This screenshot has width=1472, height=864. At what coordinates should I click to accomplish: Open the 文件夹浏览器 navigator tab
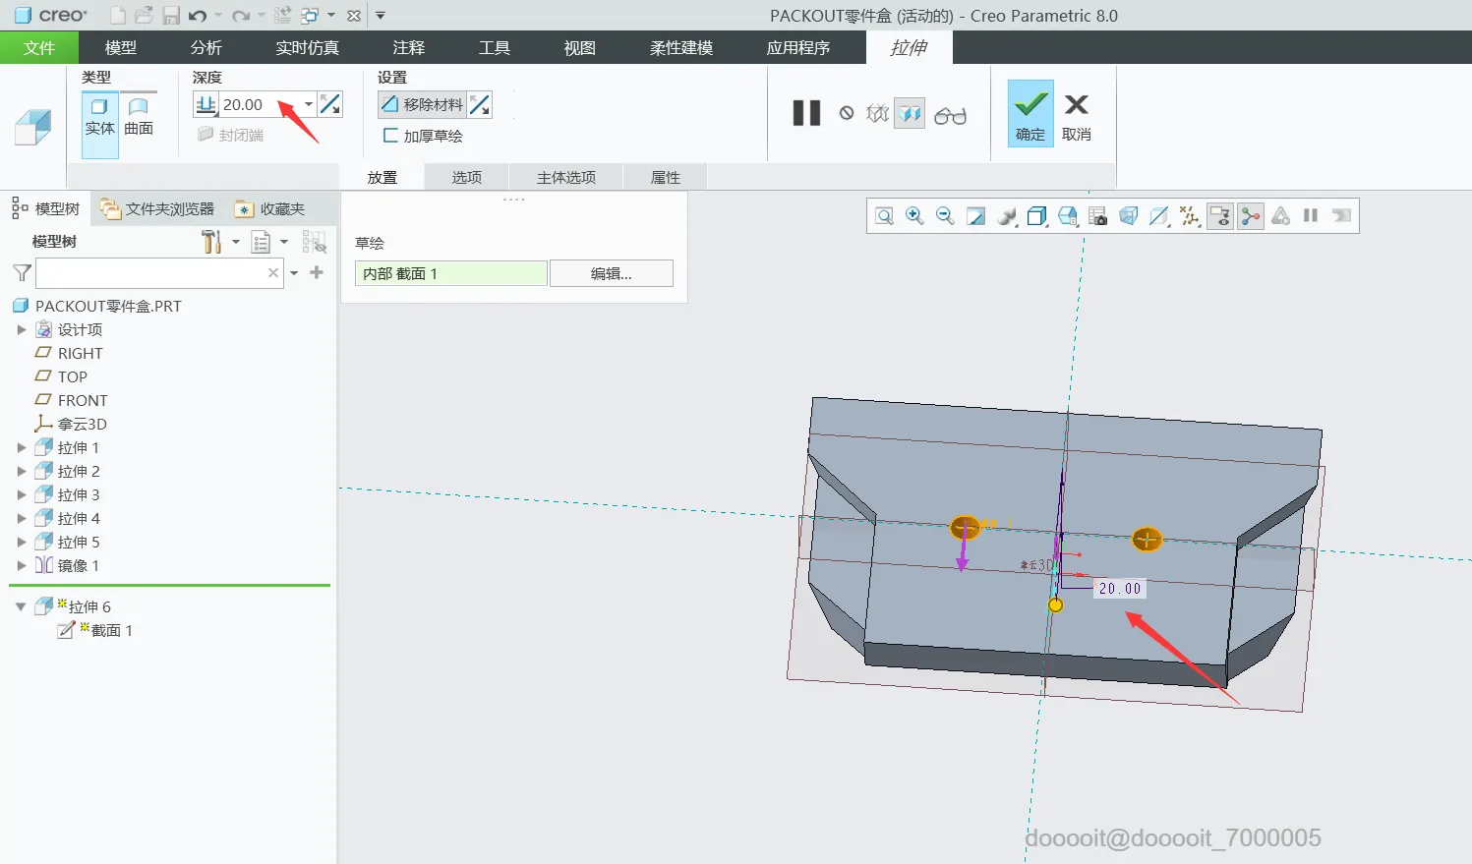pyautogui.click(x=157, y=209)
